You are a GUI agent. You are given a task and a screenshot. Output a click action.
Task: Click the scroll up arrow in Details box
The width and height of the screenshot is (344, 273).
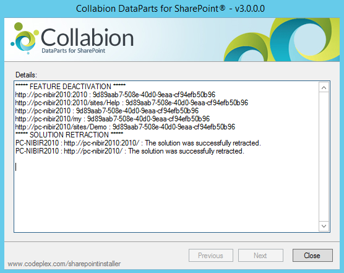(x=324, y=88)
